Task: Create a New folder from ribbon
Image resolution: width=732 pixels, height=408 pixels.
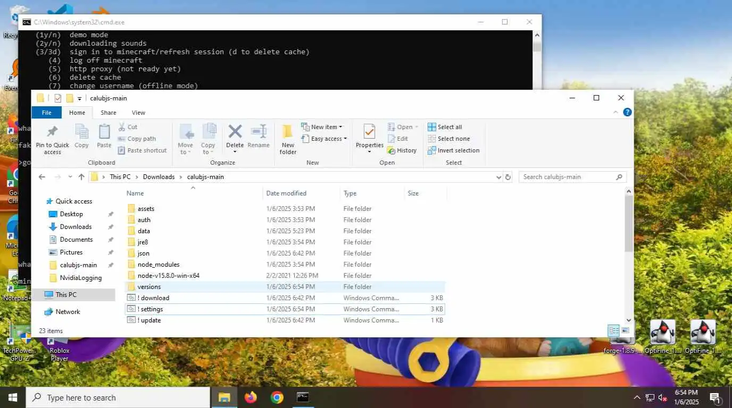Action: coord(288,140)
